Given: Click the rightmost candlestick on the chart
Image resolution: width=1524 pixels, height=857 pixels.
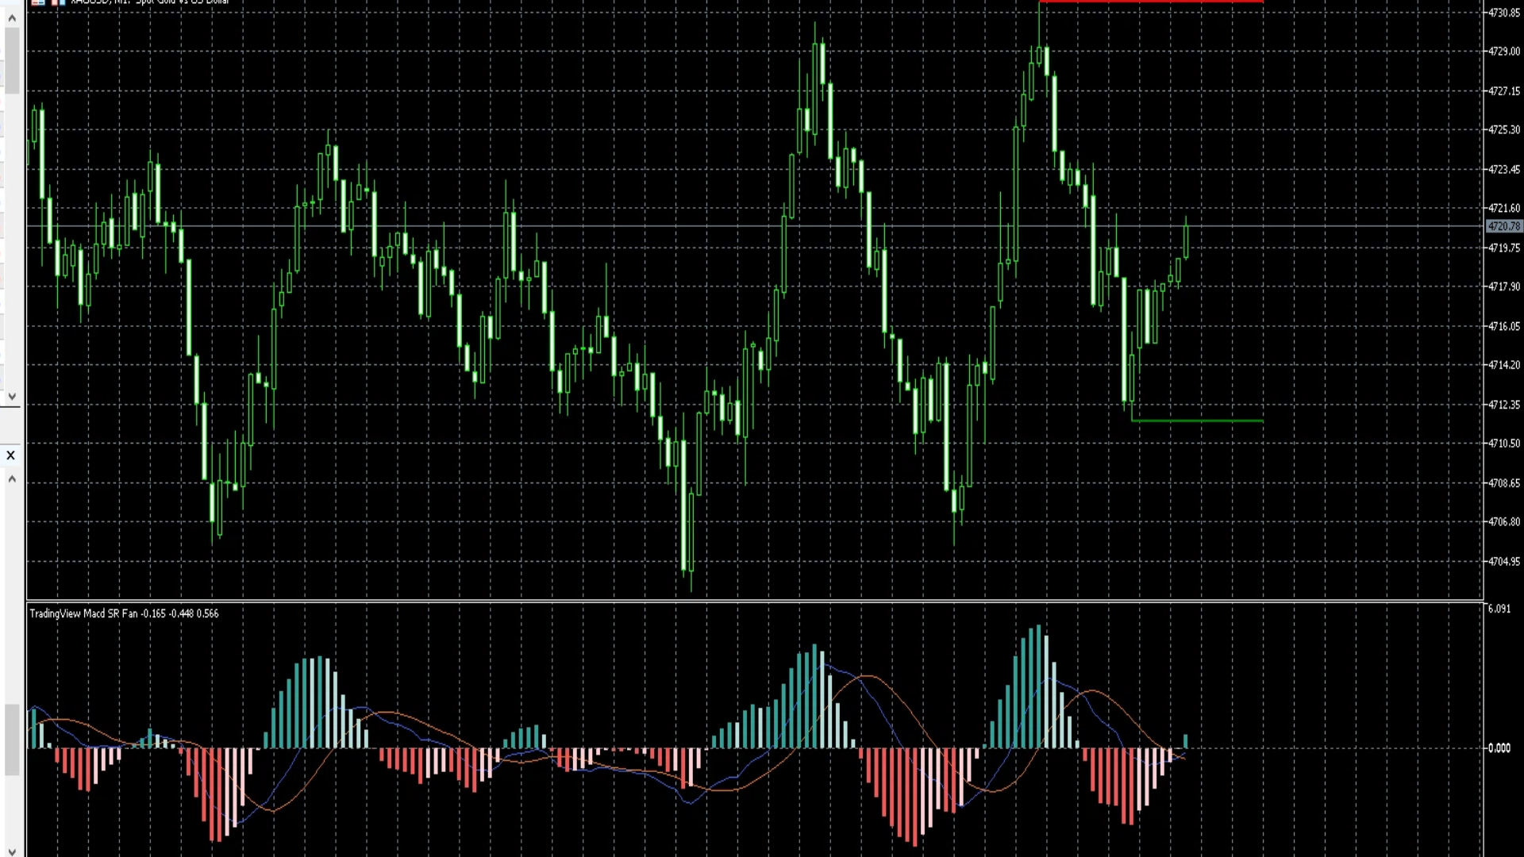Looking at the screenshot, I should point(1186,240).
